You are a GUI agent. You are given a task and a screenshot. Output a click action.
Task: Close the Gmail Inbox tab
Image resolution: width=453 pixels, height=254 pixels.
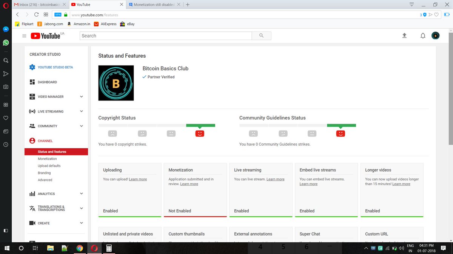(x=65, y=5)
